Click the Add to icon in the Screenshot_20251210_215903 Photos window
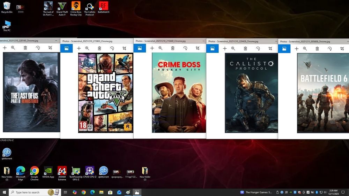 79,48
